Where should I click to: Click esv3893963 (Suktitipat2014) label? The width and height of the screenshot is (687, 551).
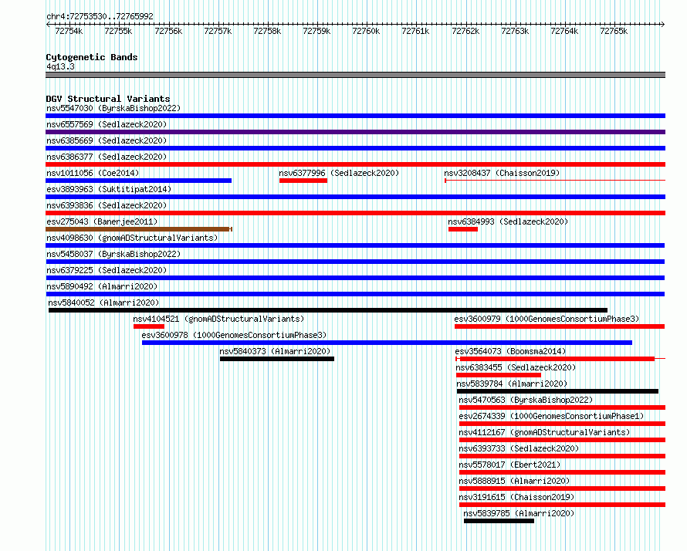click(109, 189)
